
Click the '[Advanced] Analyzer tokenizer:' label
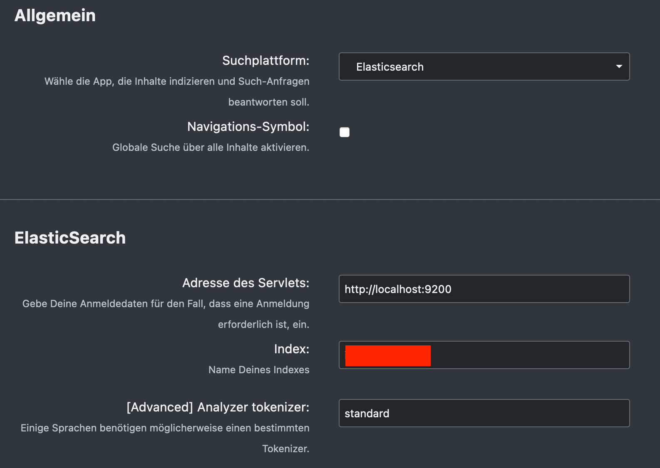(218, 407)
